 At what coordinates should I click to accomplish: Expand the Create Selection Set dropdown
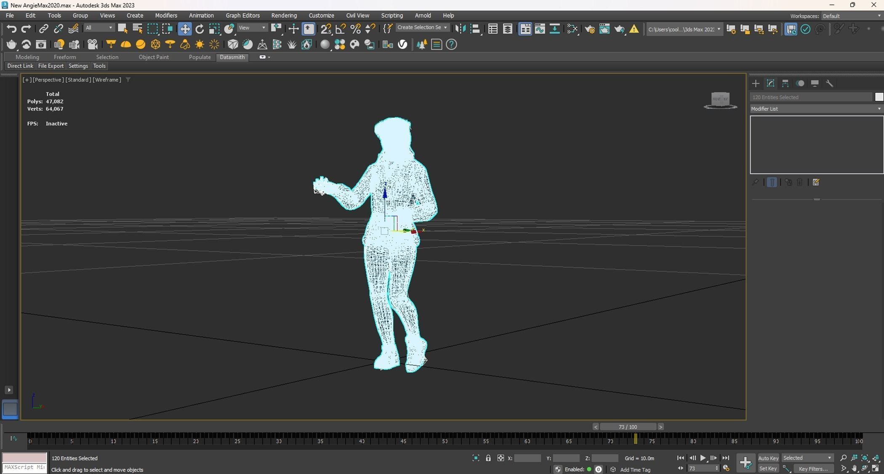422,27
